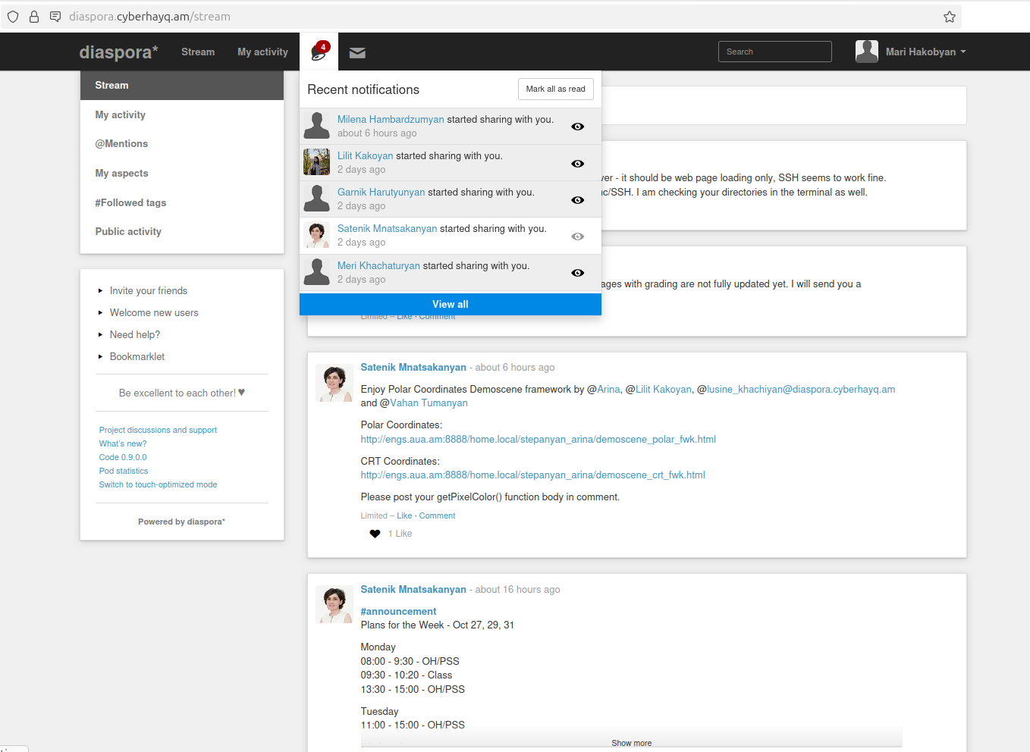Click the lock icon in address bar
The width and height of the screenshot is (1030, 752).
34,17
